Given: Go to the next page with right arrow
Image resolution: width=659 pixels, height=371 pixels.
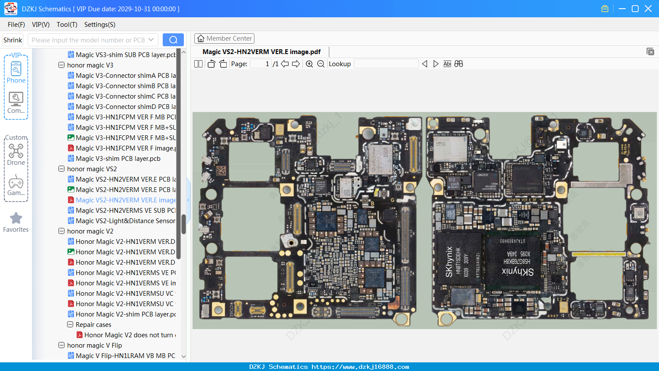Looking at the screenshot, I should click(296, 64).
